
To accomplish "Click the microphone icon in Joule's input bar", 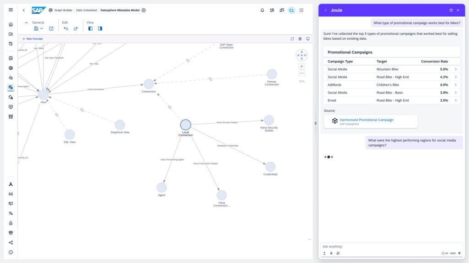I will [x=331, y=252].
